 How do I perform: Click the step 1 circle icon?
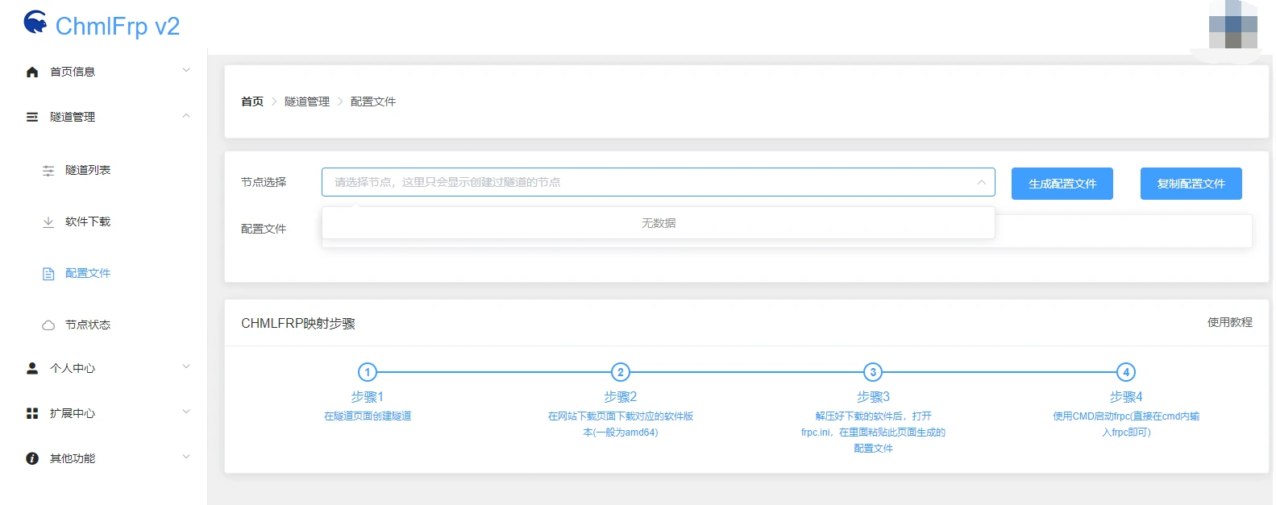[x=368, y=372]
